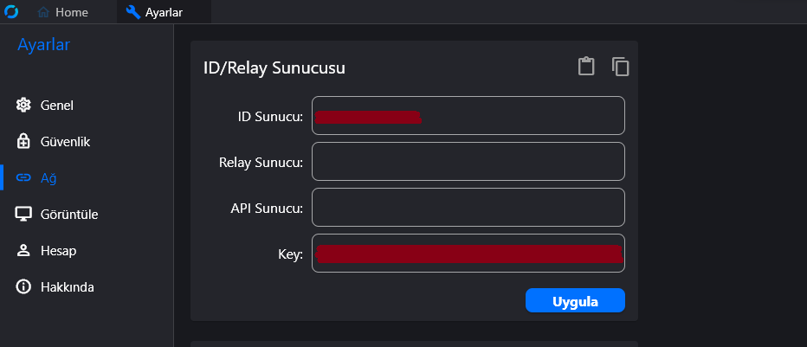
Task: Click into the Key input field
Action: 468,254
